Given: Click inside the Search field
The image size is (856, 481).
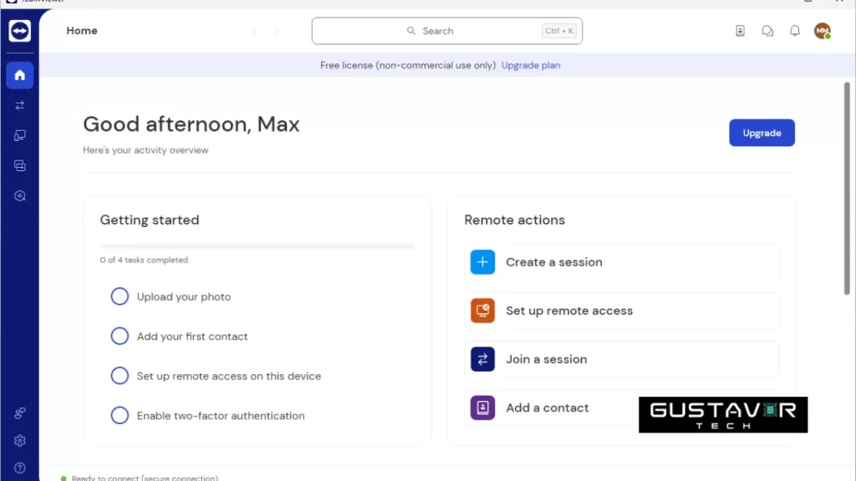Looking at the screenshot, I should point(447,31).
